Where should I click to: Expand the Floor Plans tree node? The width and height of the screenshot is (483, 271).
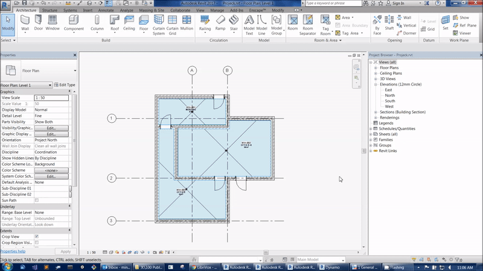coord(376,67)
